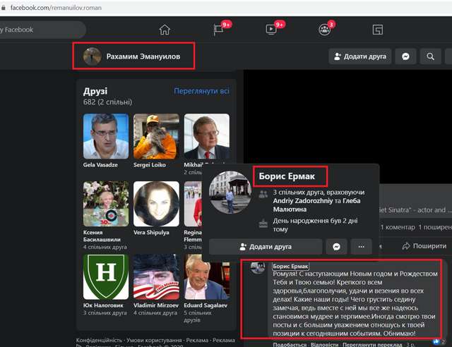Open Pages flag icon in top bar

click(x=219, y=30)
